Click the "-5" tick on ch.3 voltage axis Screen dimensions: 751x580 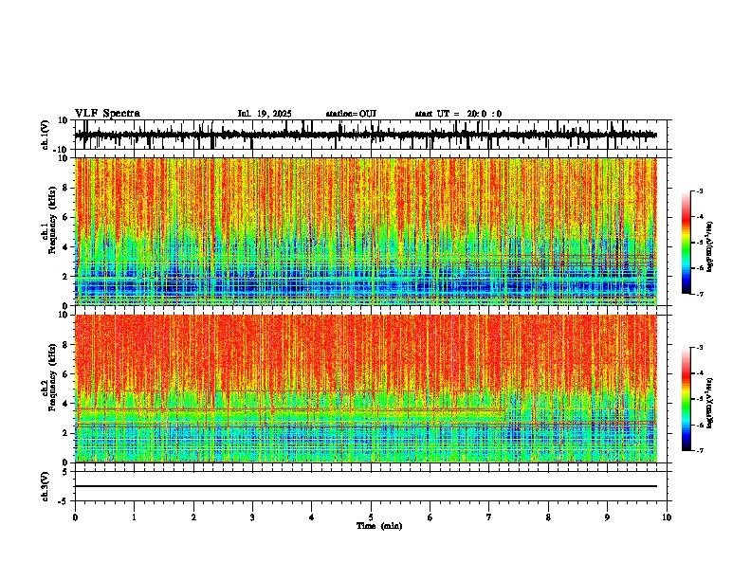coord(64,501)
